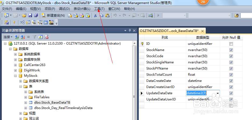This screenshot has height=120, width=252.
Task: Uncheck Allow Null for DataCreateUserID
Action: pos(231,87)
